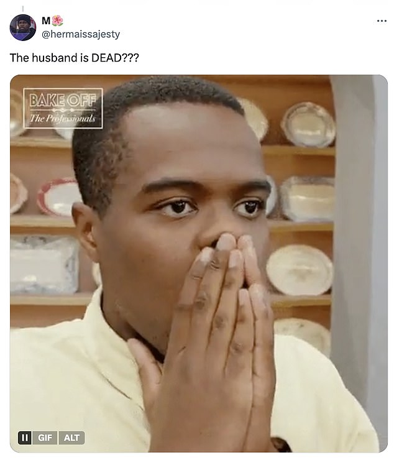Click the profile avatar picture
Image resolution: width=394 pixels, height=460 pixels.
click(23, 27)
